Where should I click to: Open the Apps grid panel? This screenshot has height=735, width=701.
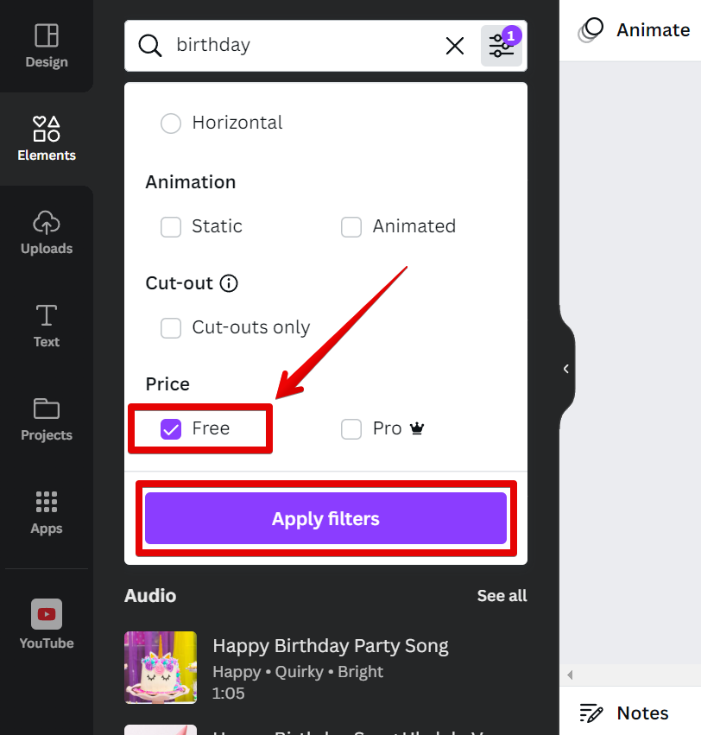pos(46,512)
